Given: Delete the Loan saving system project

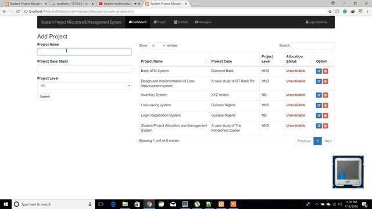Looking at the screenshot, I should (325, 105).
